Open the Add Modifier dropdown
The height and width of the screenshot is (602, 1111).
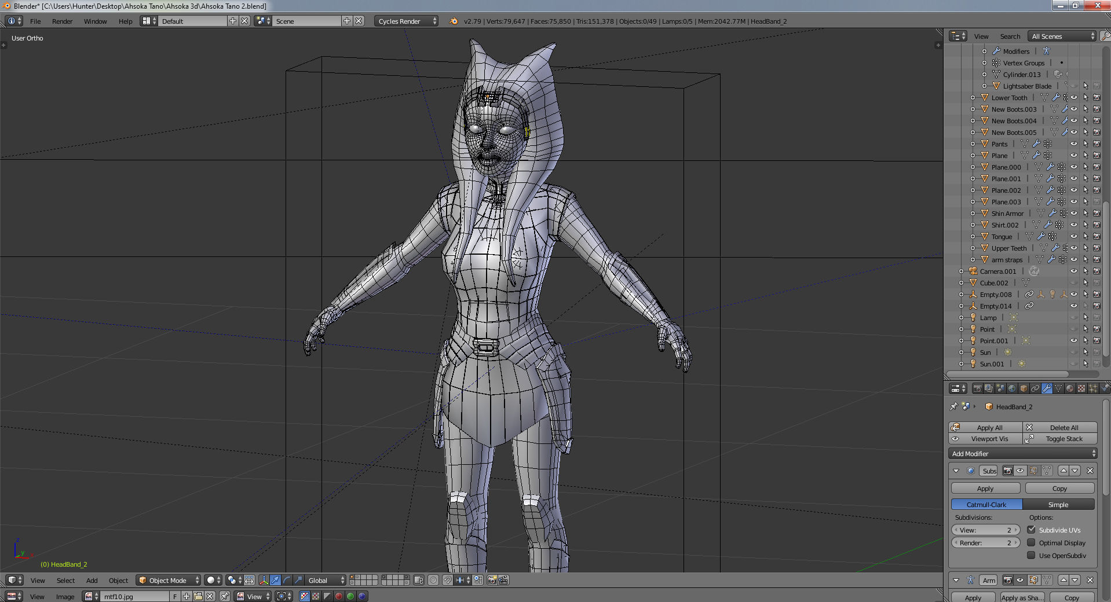pyautogui.click(x=1023, y=453)
